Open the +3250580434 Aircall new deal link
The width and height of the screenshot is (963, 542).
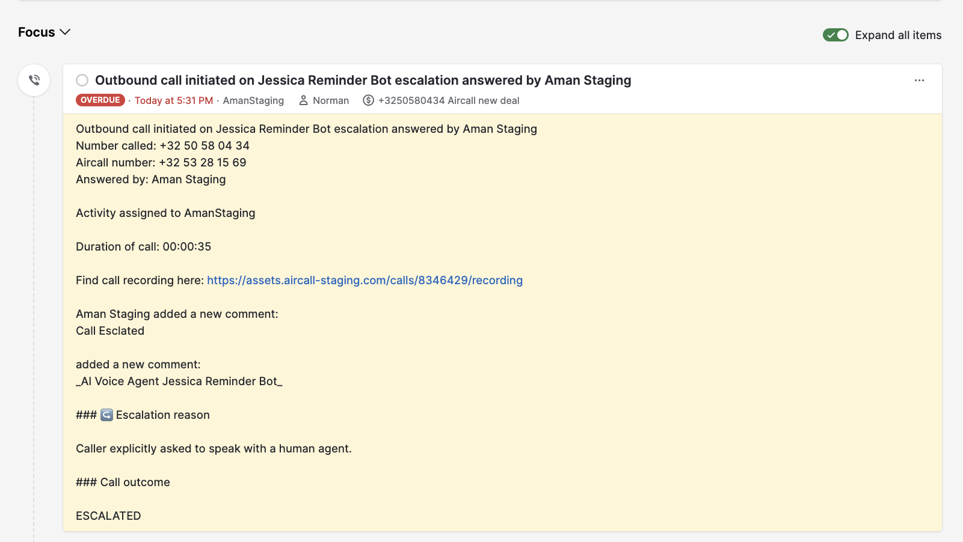pyautogui.click(x=449, y=100)
